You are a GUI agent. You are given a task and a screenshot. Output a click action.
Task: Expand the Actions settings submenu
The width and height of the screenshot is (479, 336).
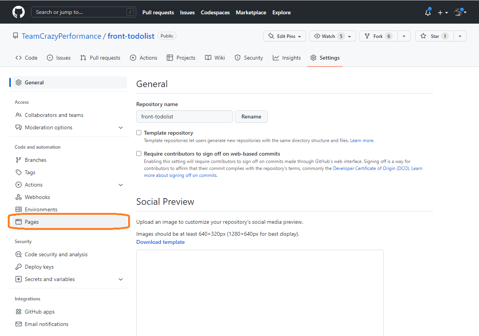(x=121, y=185)
